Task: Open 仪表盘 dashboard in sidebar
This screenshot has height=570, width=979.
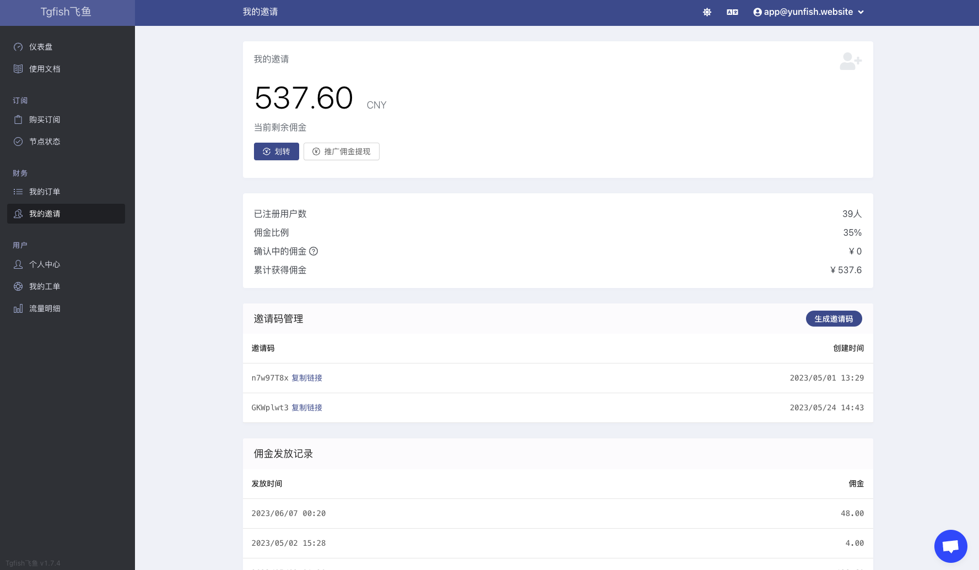Action: point(41,47)
